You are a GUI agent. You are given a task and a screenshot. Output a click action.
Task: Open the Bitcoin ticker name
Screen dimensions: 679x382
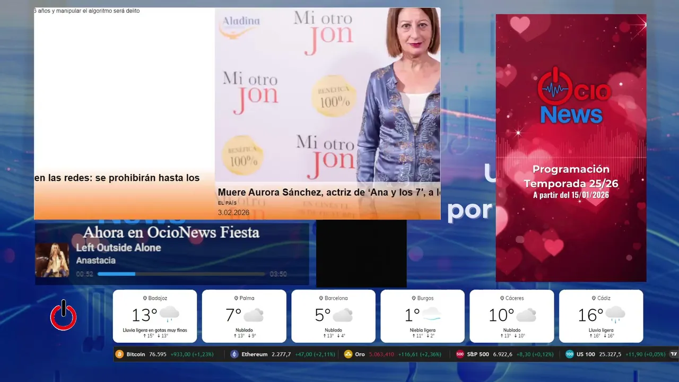click(136, 354)
